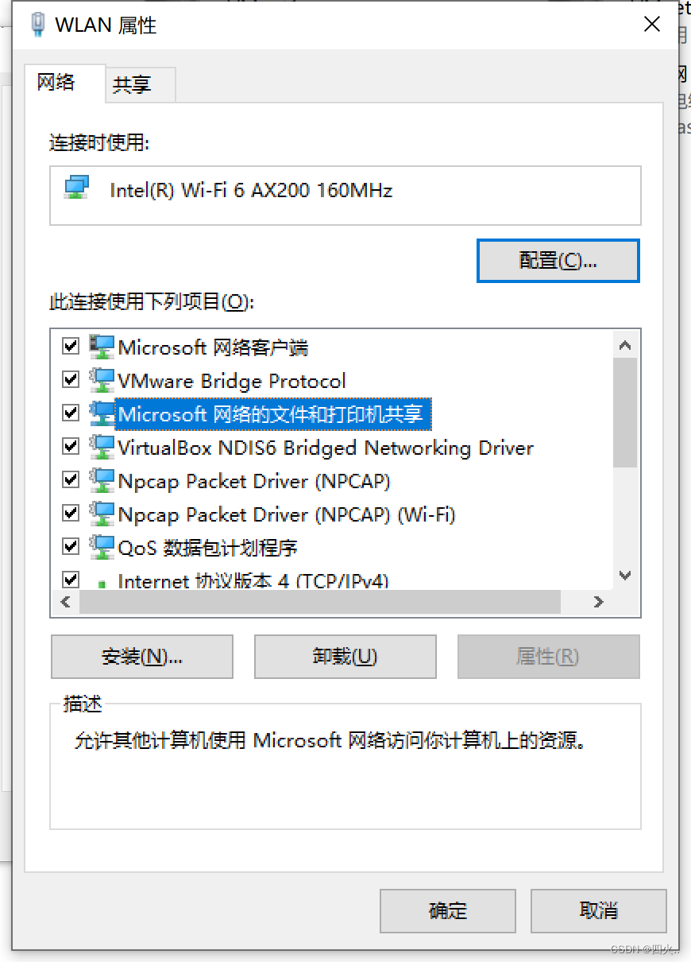Toggle the VMware Bridge Protocol checkbox
Image resolution: width=691 pixels, height=962 pixels.
click(71, 379)
